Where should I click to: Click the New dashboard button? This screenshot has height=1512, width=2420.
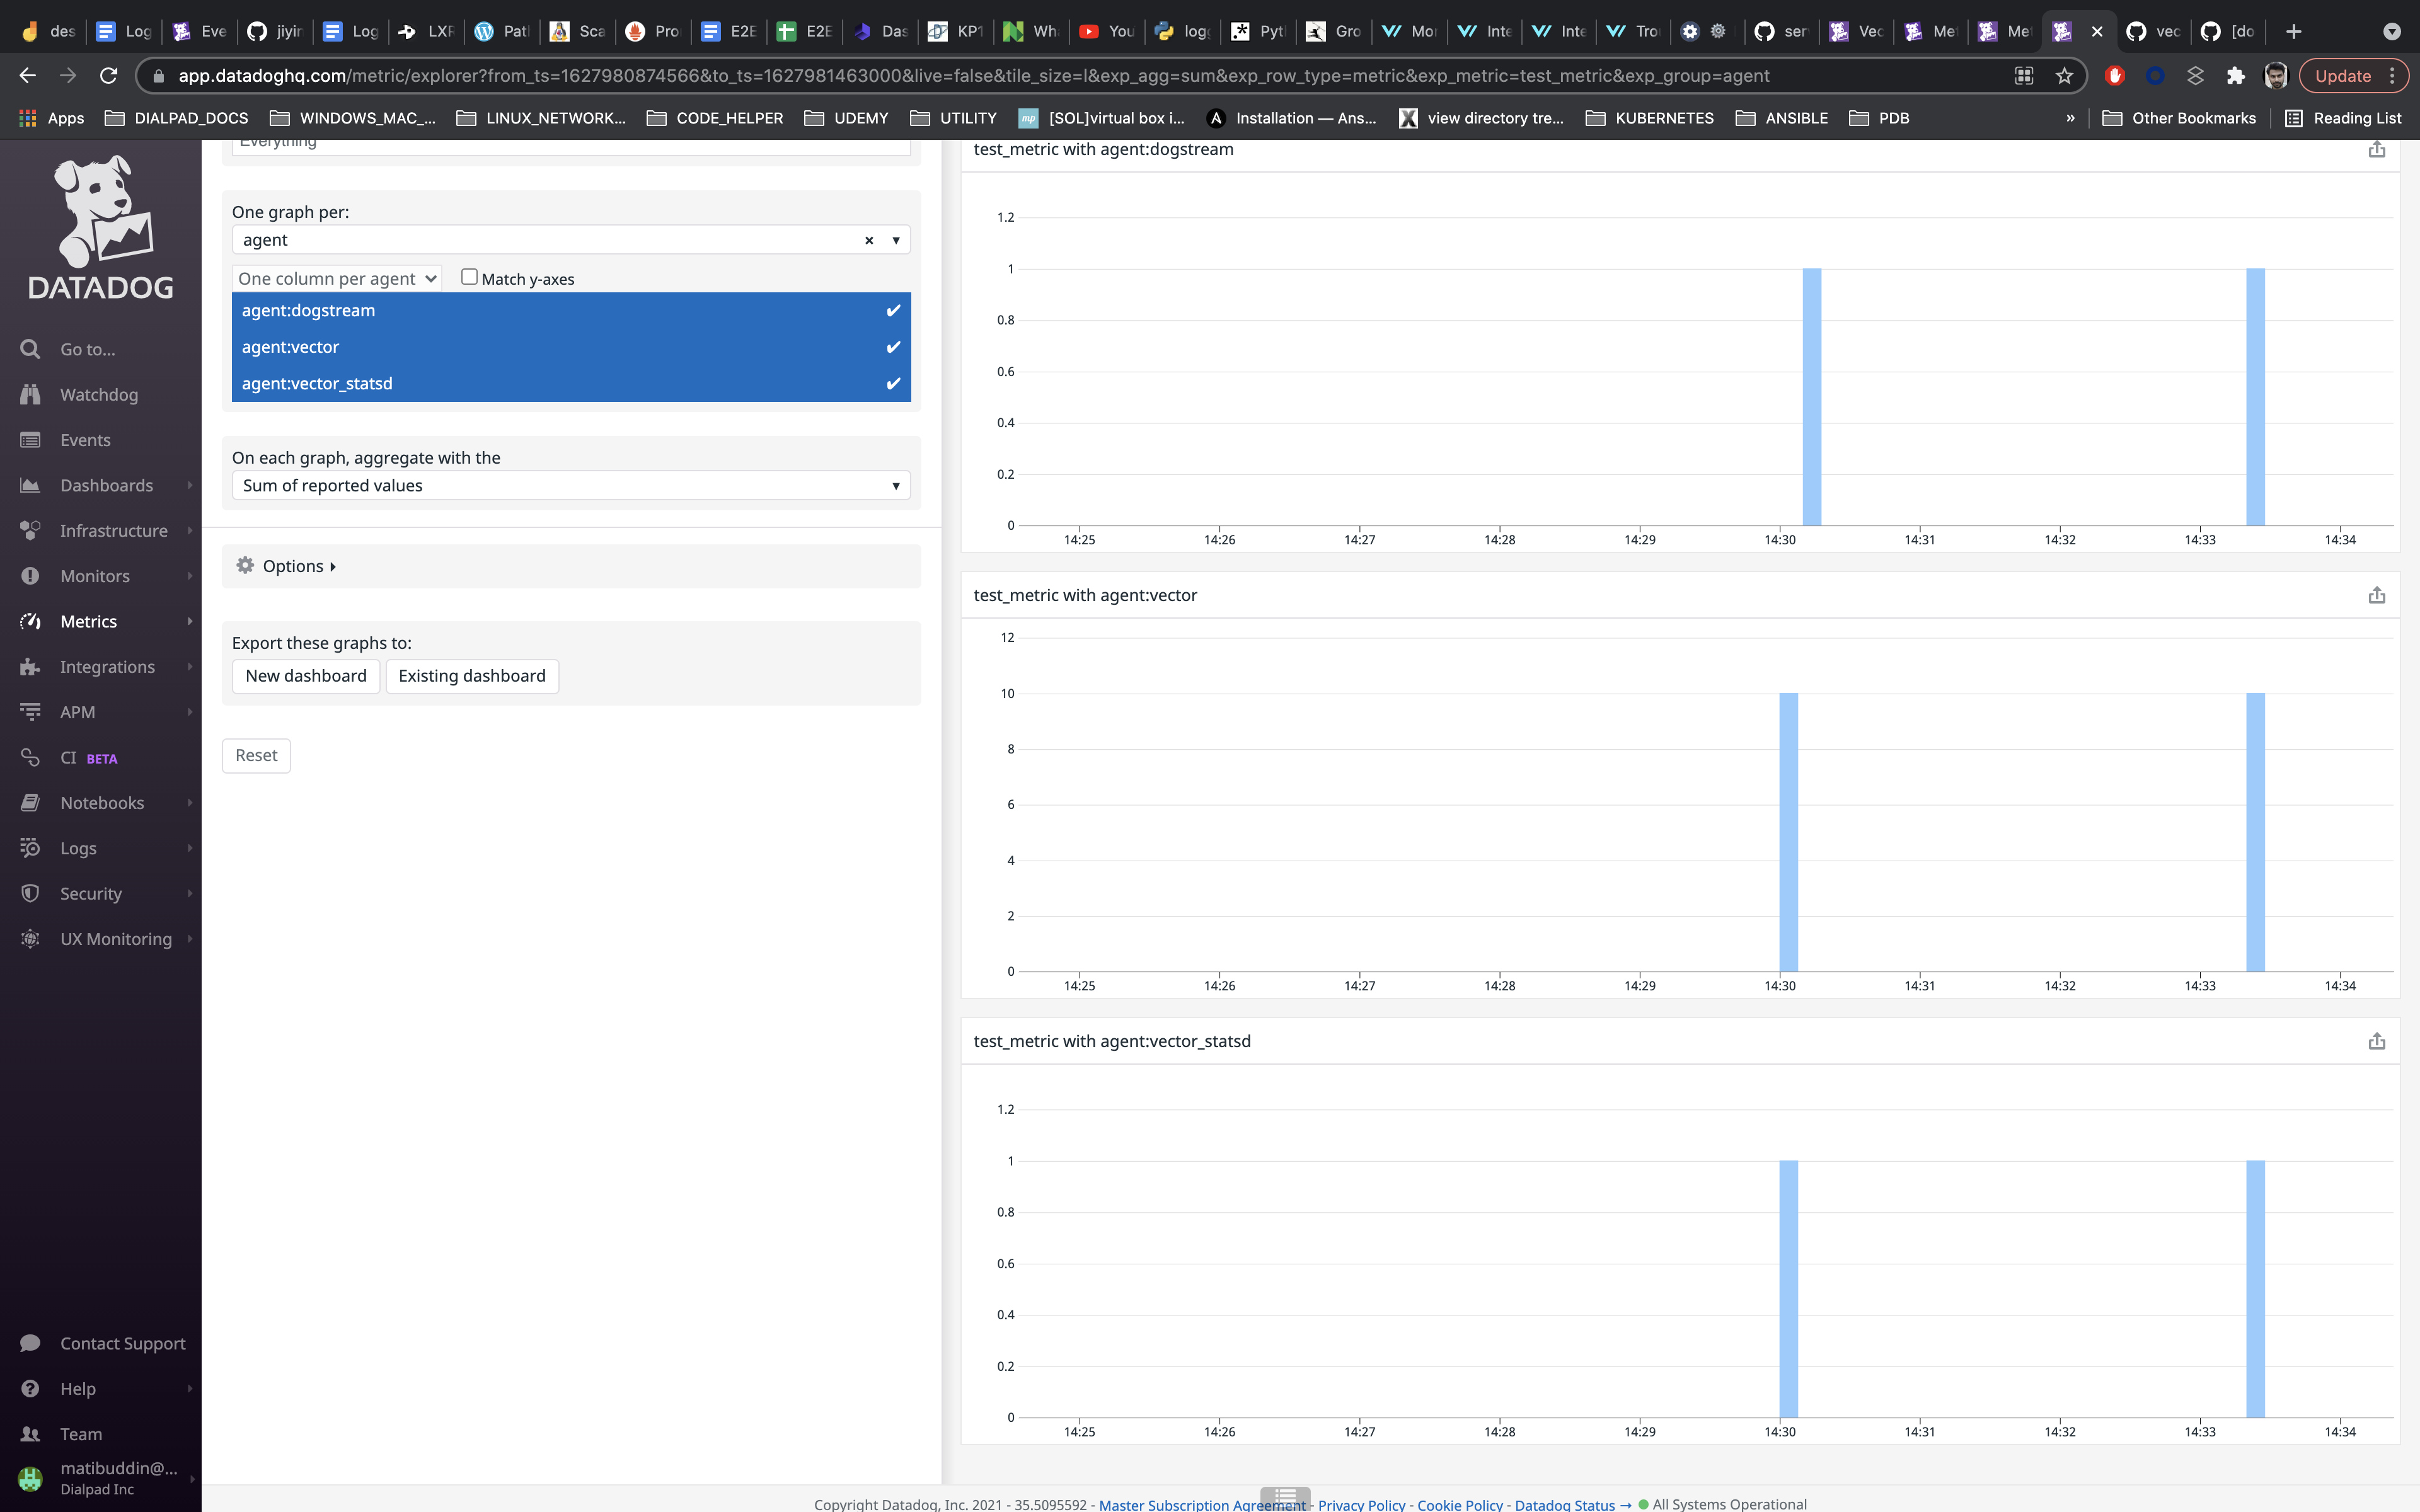305,676
